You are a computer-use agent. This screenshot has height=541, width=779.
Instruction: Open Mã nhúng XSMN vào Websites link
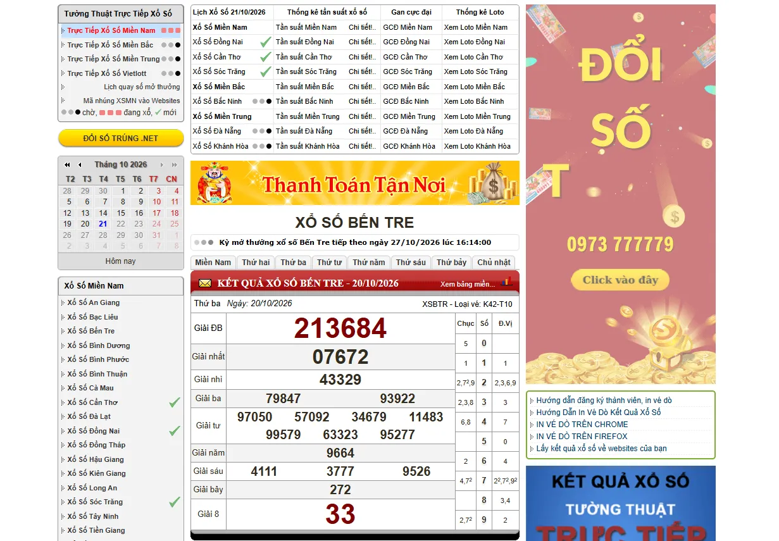(132, 101)
